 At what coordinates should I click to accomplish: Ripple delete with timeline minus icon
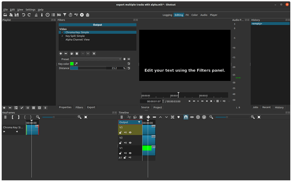click(x=154, y=117)
